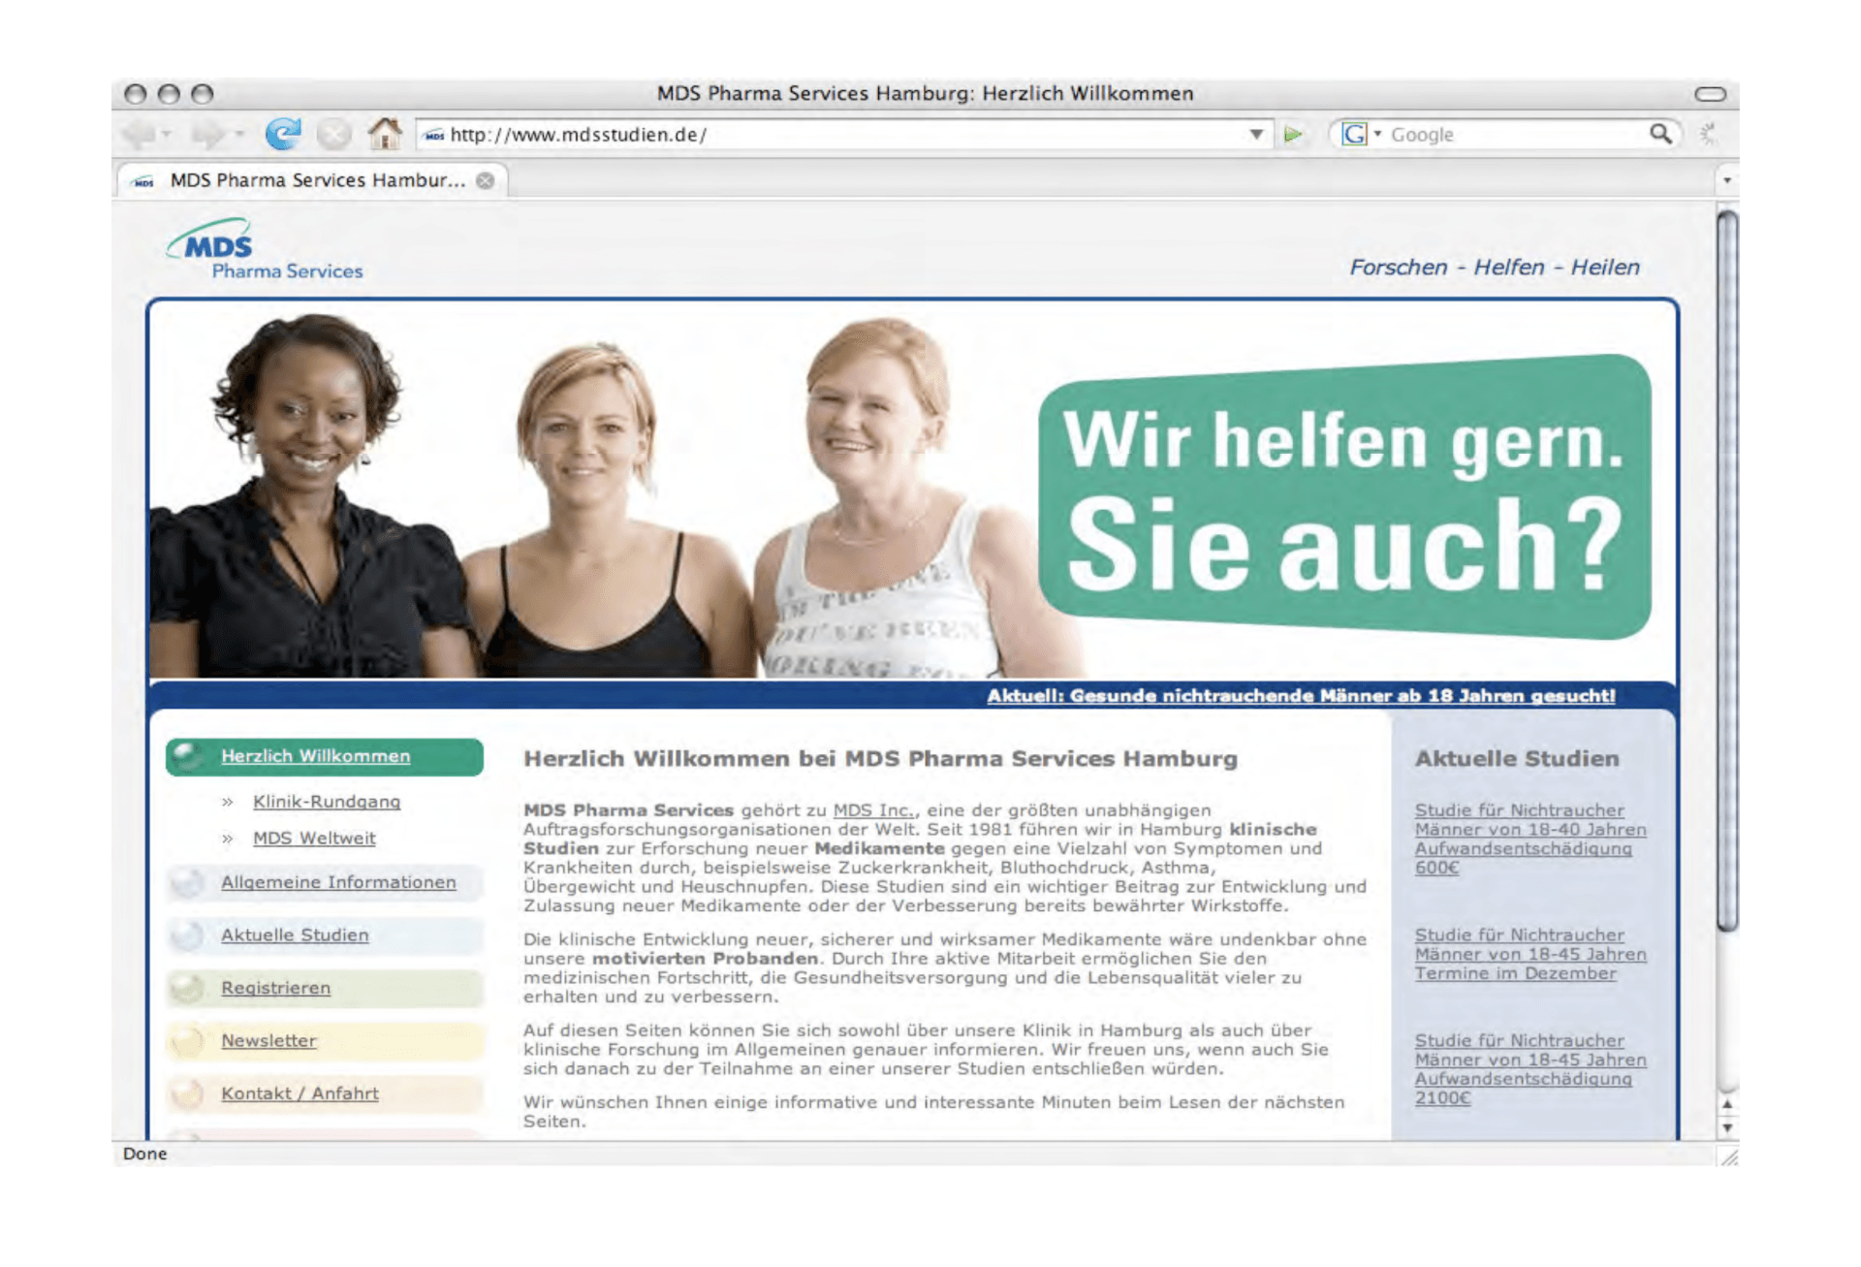Go to the Home page icon
The height and width of the screenshot is (1267, 1861).
pos(385,133)
